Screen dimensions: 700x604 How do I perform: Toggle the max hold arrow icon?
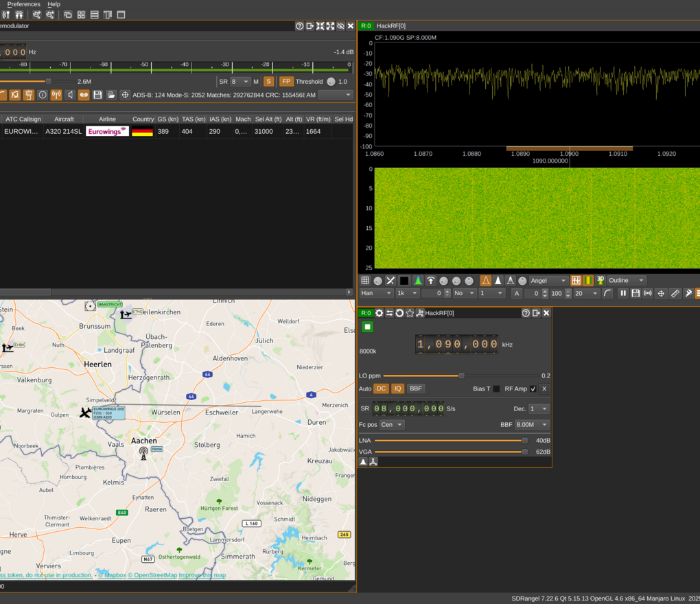431,280
